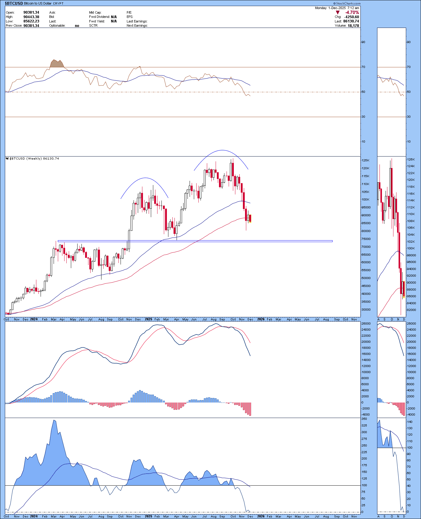Click the latest red MACD histogram bar
The width and height of the screenshot is (421, 519).
pyautogui.click(x=250, y=409)
